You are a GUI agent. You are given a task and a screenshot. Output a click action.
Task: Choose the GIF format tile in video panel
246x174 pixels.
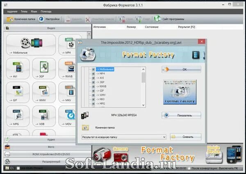(x=18, y=92)
